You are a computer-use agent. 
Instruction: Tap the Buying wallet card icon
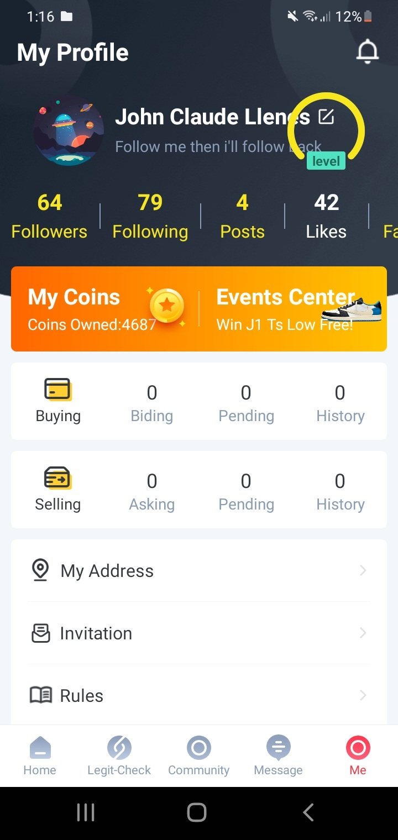click(x=57, y=390)
